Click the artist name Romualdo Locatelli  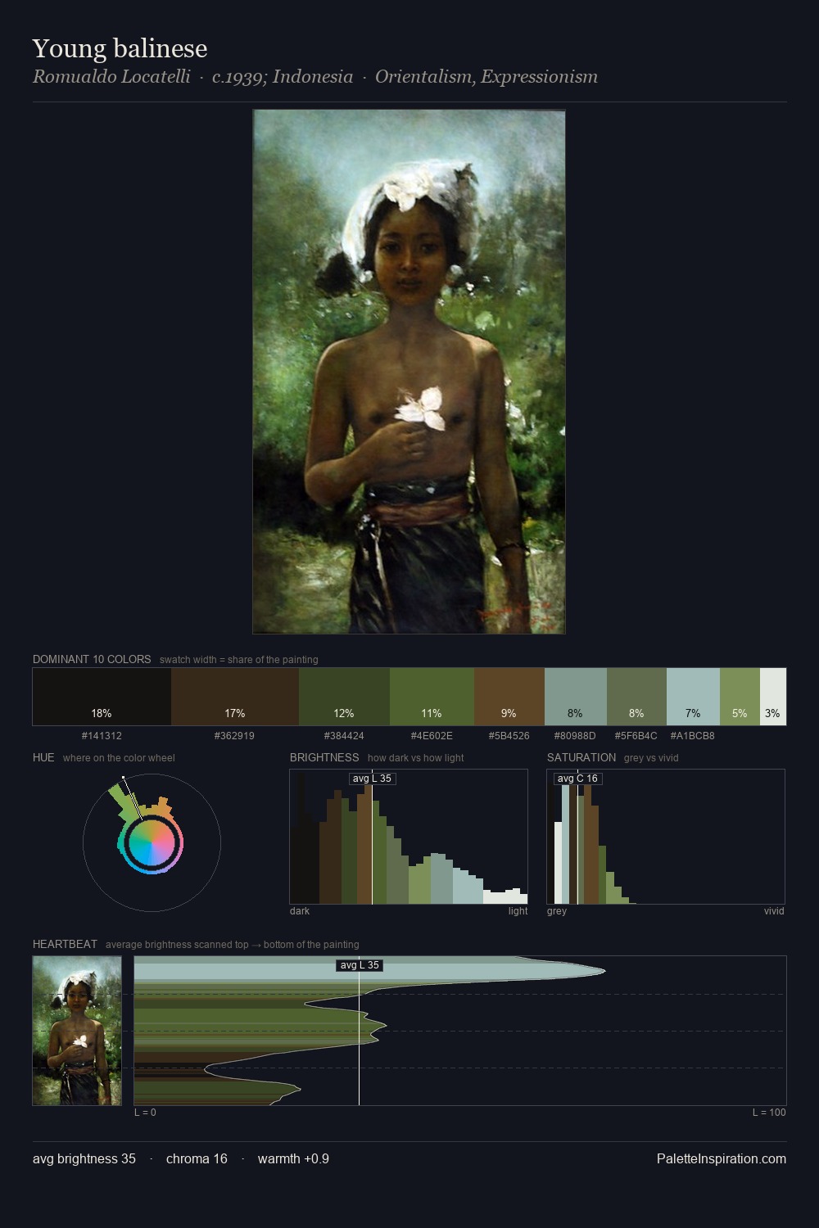click(x=111, y=77)
